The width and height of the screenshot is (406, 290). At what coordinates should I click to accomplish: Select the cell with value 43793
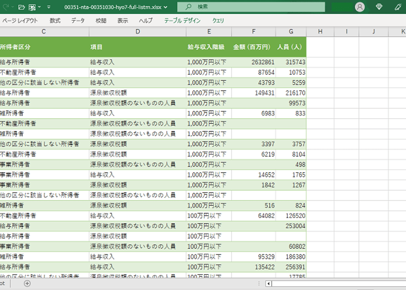[x=254, y=83]
